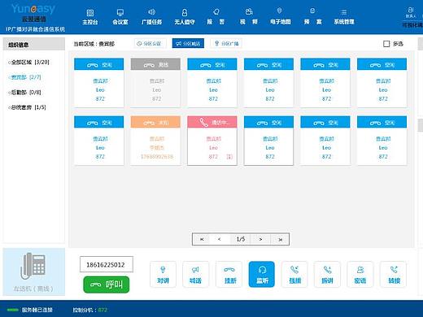This screenshot has width=423, height=317.
Task: Click the phone number input field
Action: click(x=107, y=264)
